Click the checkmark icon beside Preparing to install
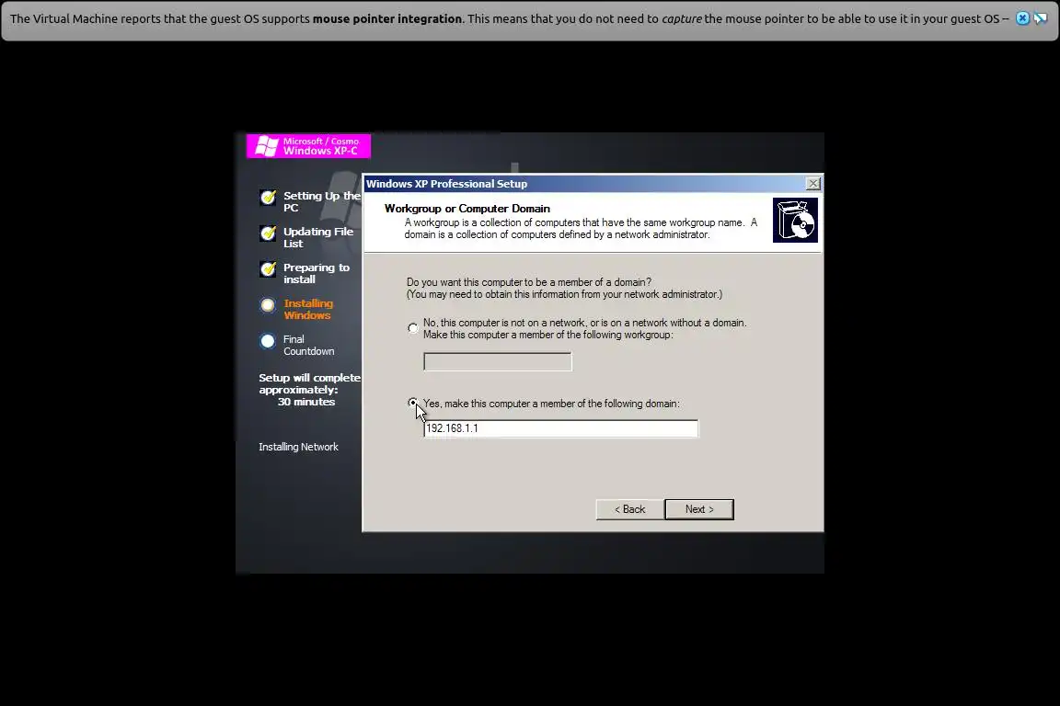This screenshot has height=706, width=1060. click(269, 269)
